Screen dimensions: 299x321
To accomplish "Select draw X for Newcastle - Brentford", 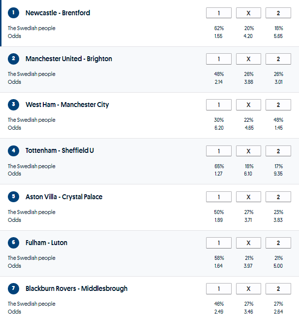I will (248, 13).
